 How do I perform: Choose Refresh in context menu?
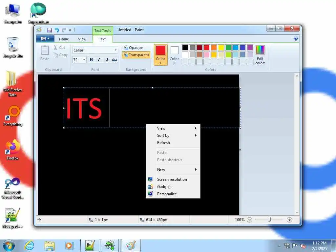click(173, 143)
